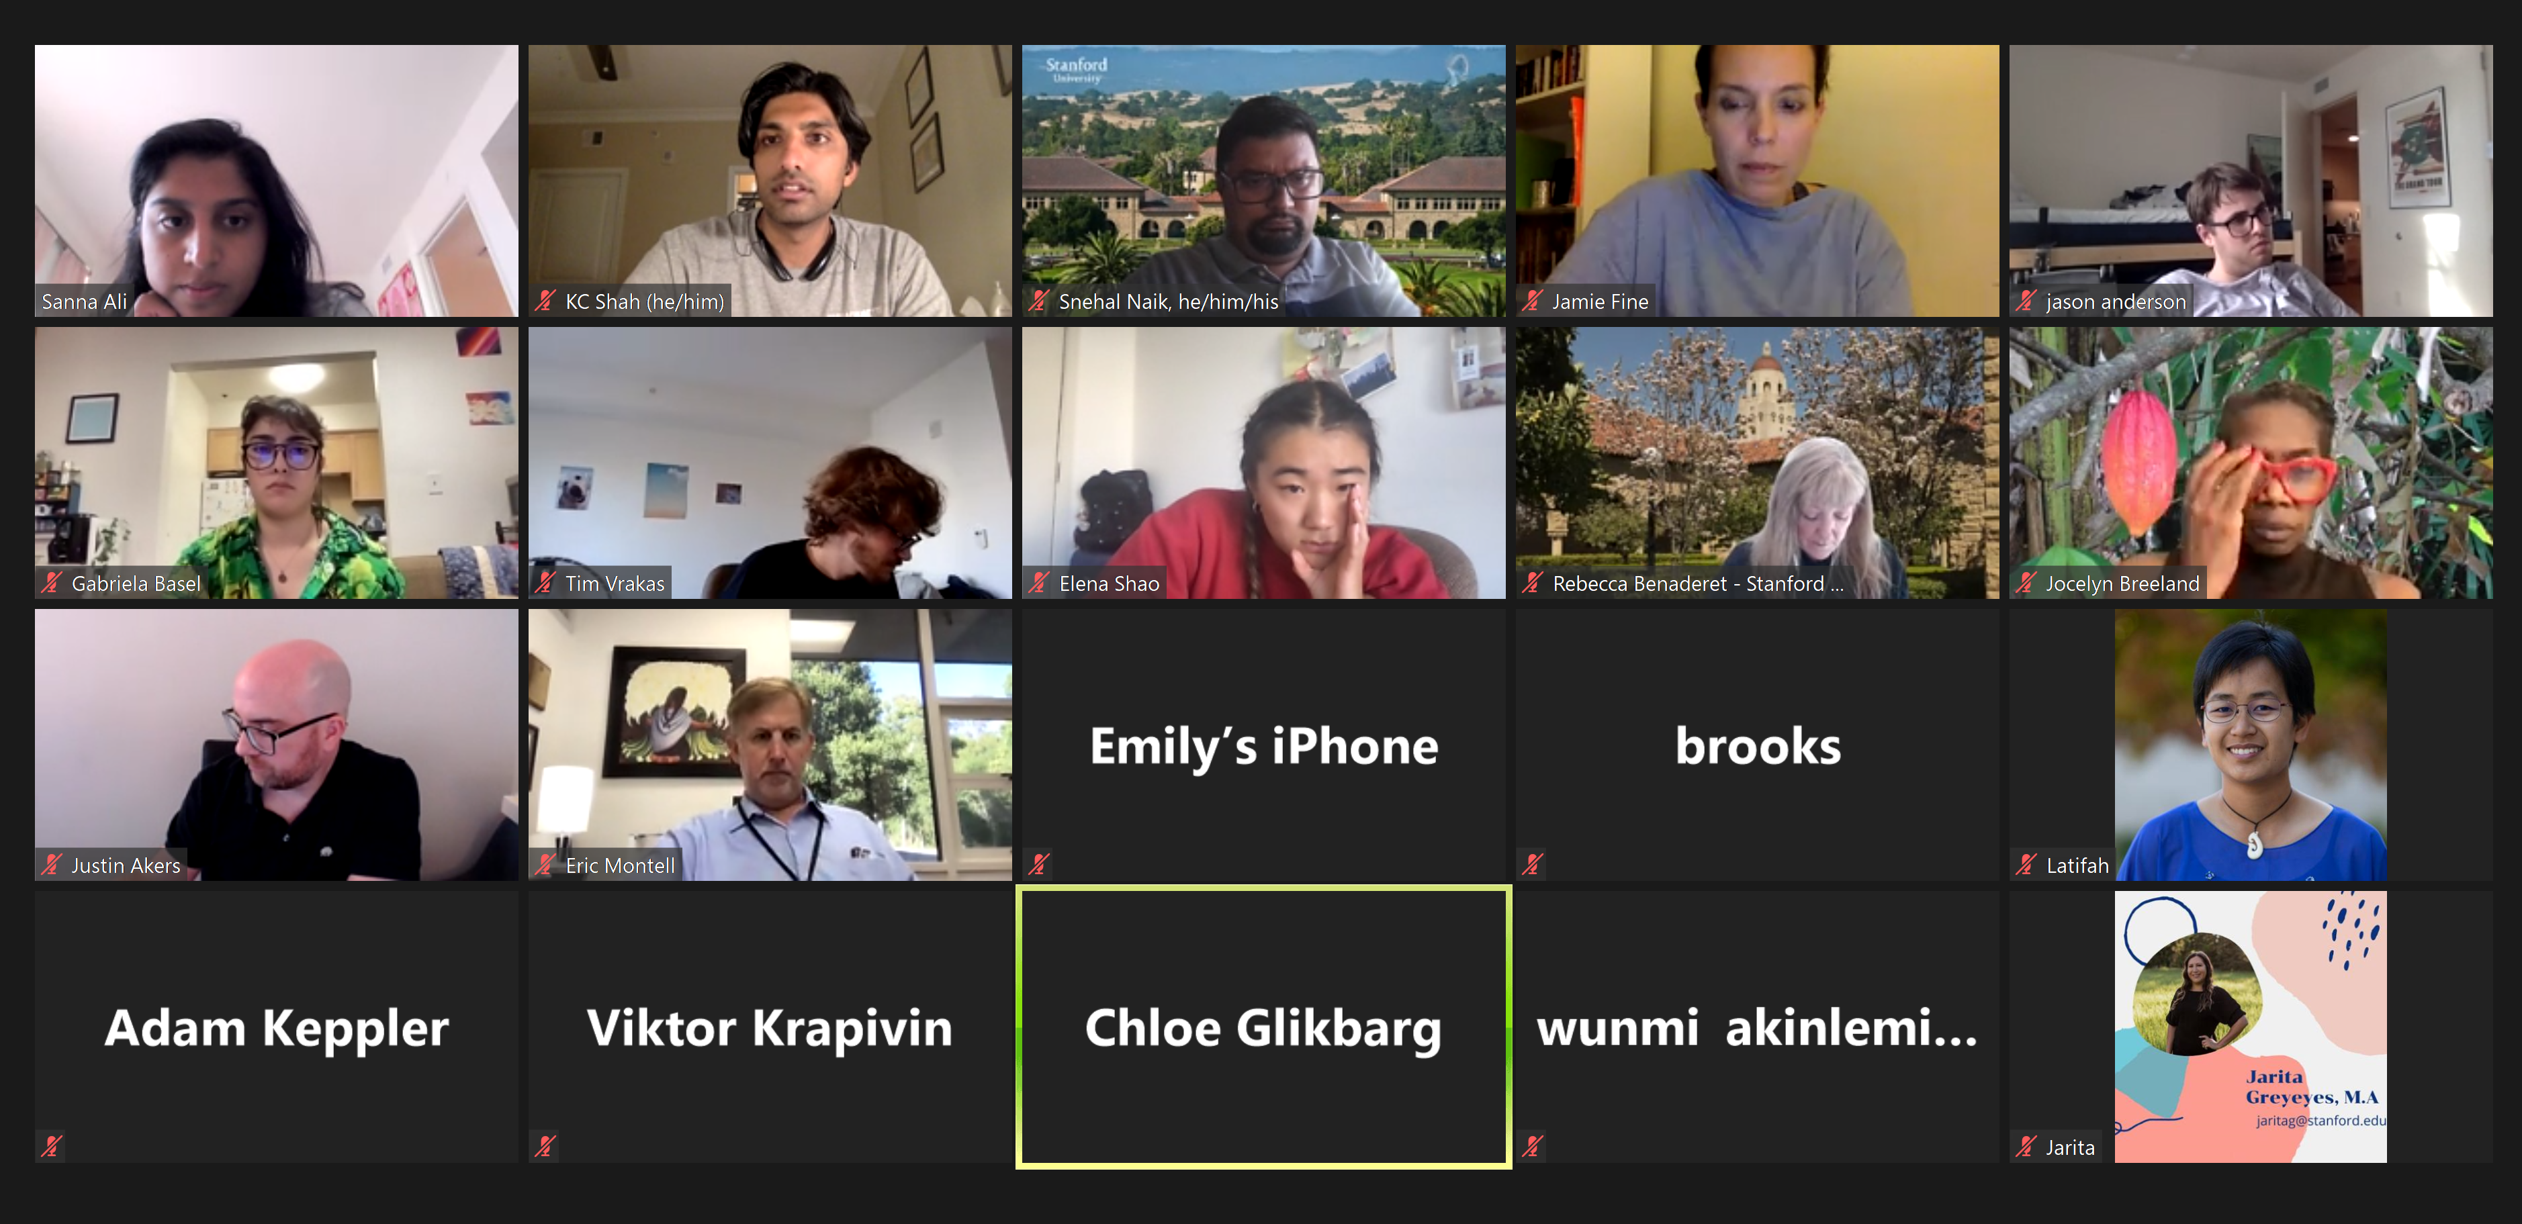Select Elena Shao's video tile
This screenshot has height=1224, width=2522.
(1264, 463)
